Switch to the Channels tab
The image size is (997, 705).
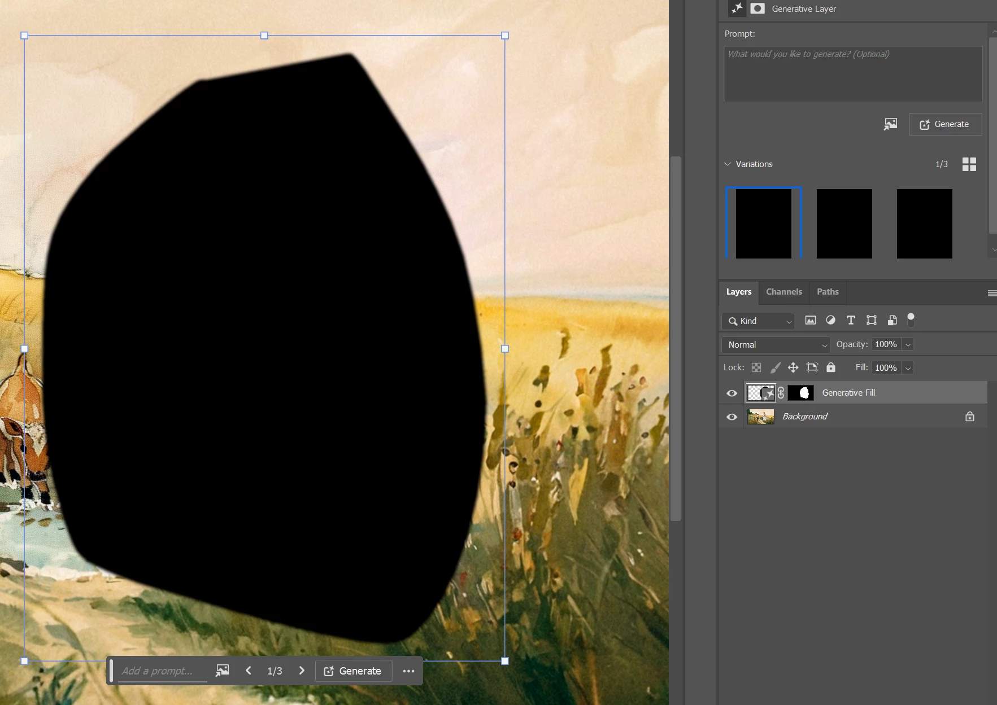pos(784,292)
